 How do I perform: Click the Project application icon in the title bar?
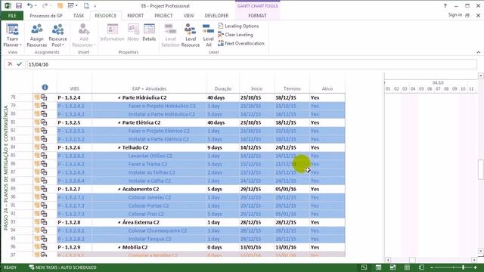[x=8, y=5]
